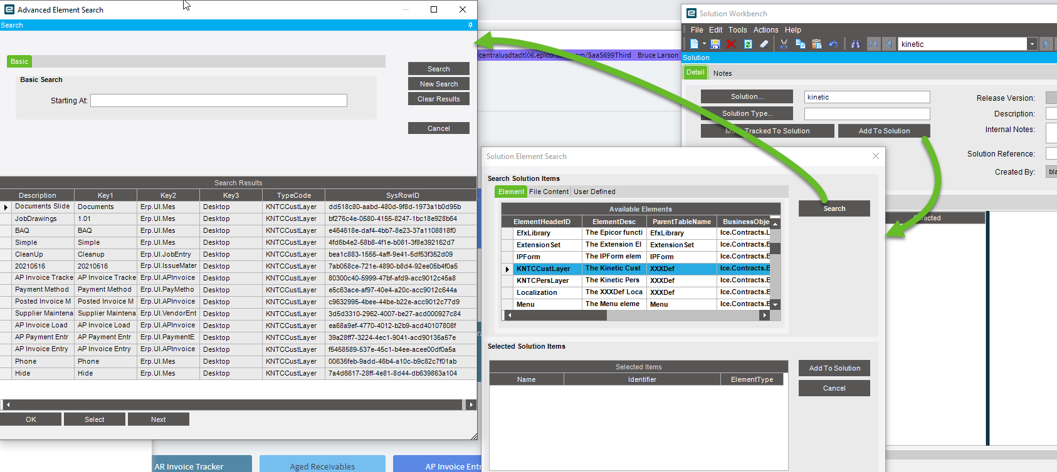Click the pin icon on Search panel header
The width and height of the screenshot is (1057, 472).
point(470,25)
